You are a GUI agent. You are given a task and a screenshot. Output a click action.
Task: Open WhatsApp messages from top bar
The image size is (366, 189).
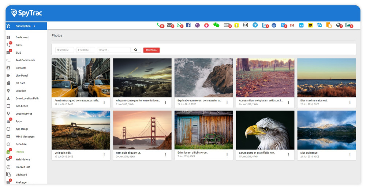[179, 25]
